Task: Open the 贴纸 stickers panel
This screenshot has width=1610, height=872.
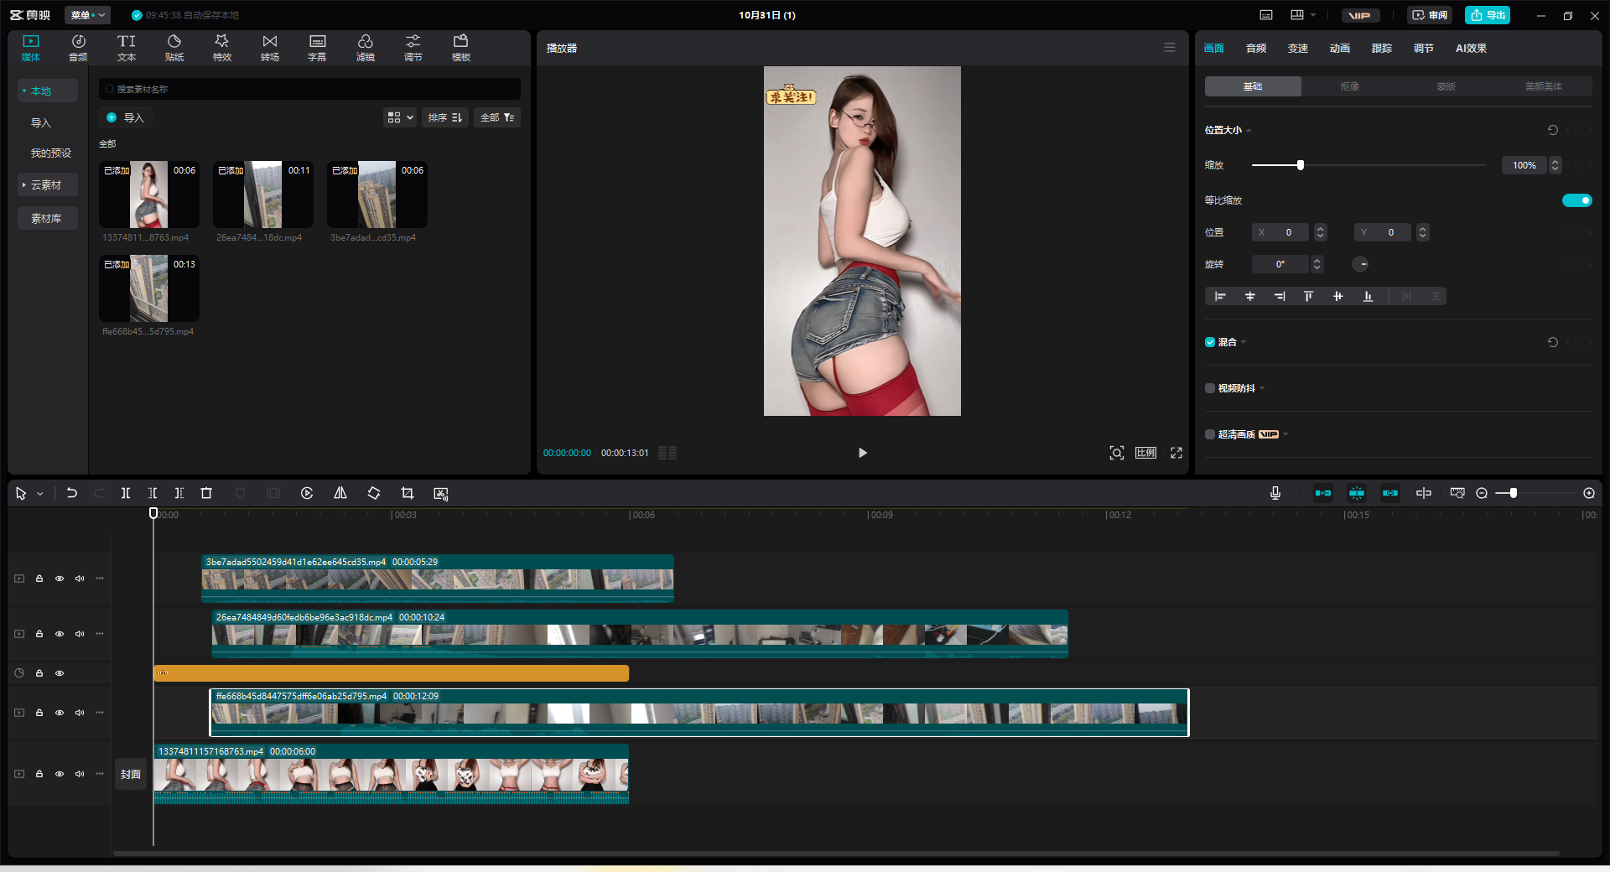Action: click(x=174, y=48)
